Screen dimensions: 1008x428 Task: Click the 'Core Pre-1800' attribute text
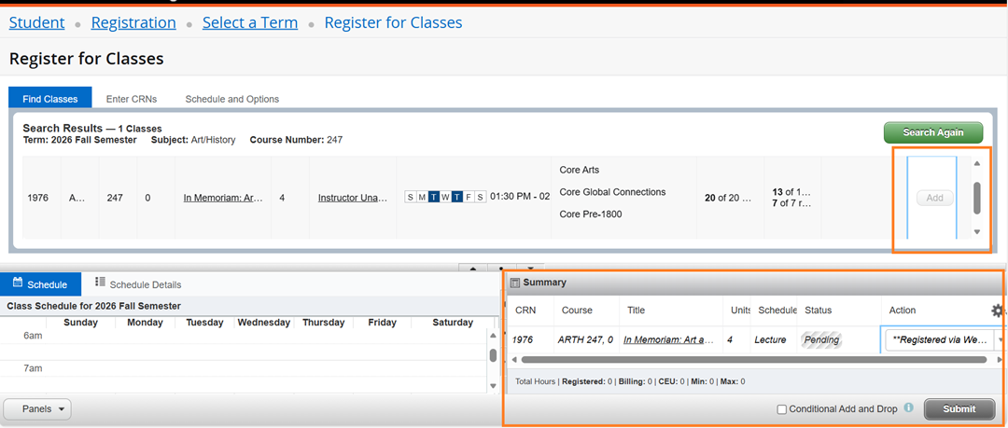click(591, 214)
